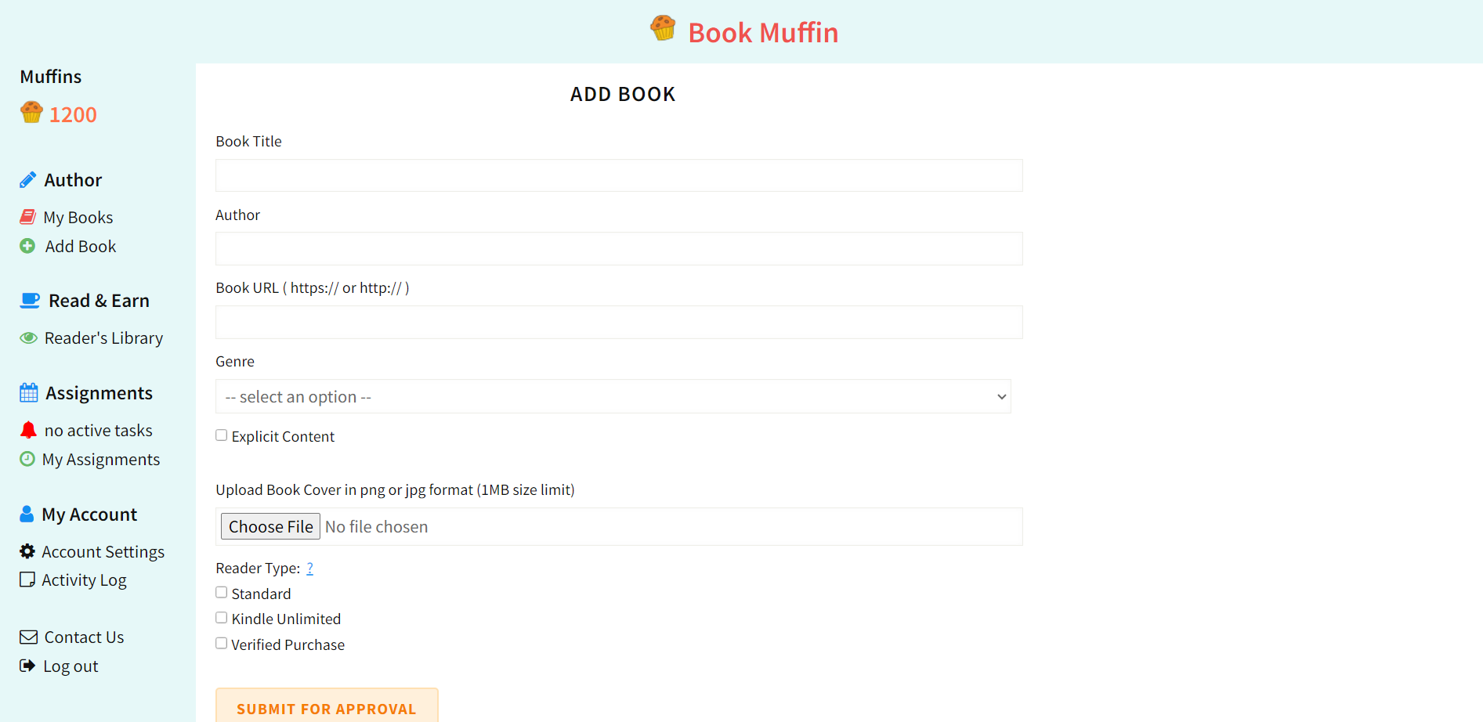
Task: View the Activity Log
Action: (84, 580)
